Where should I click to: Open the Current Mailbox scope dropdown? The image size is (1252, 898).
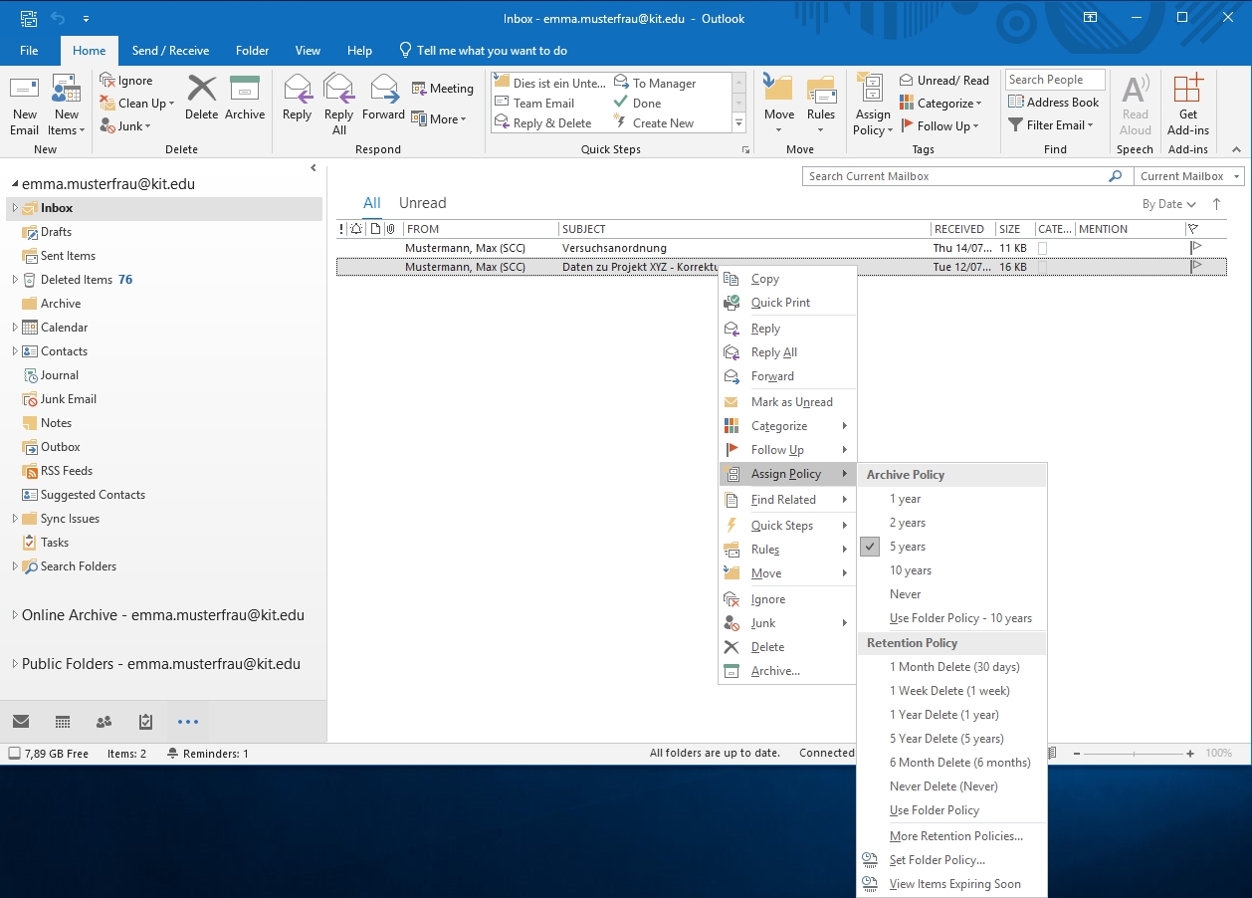1188,176
